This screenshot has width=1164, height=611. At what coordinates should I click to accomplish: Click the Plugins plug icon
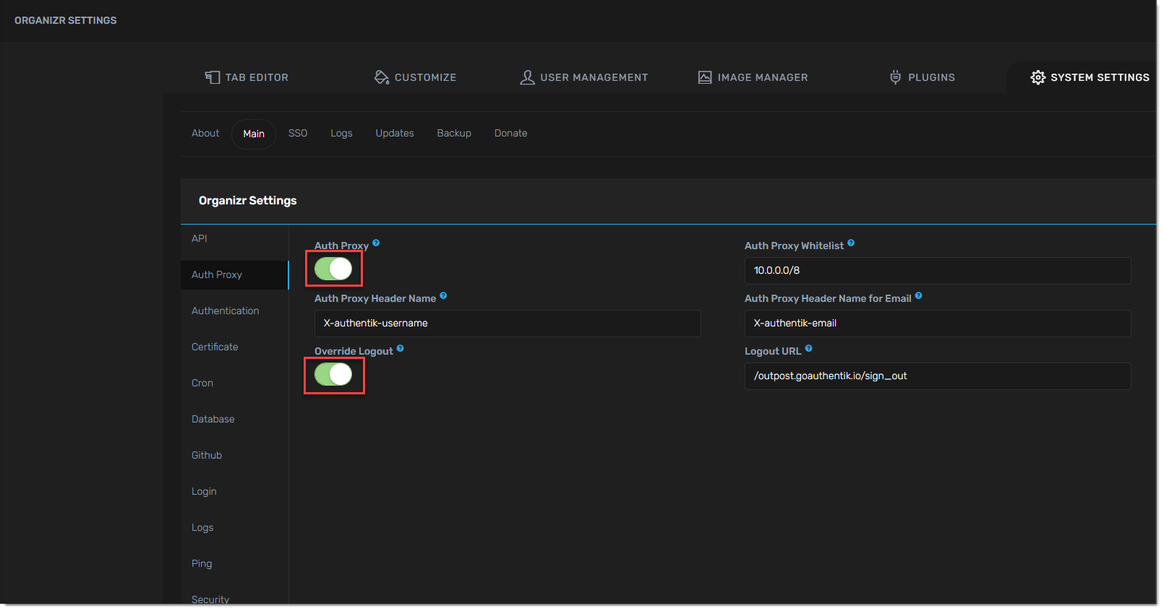(x=895, y=77)
